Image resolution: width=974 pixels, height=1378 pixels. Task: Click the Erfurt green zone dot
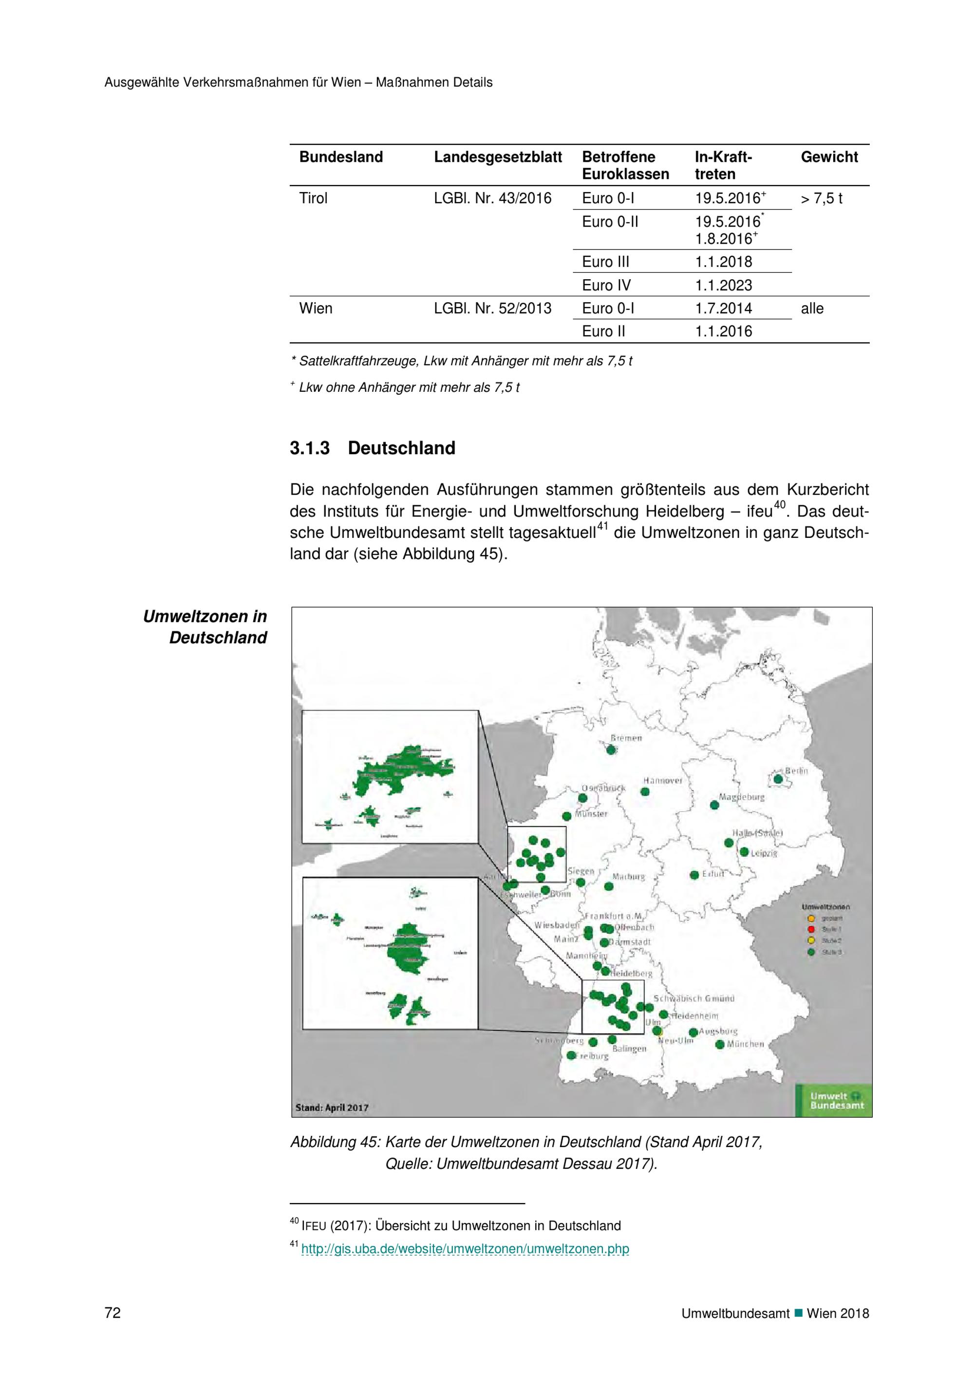tap(694, 875)
